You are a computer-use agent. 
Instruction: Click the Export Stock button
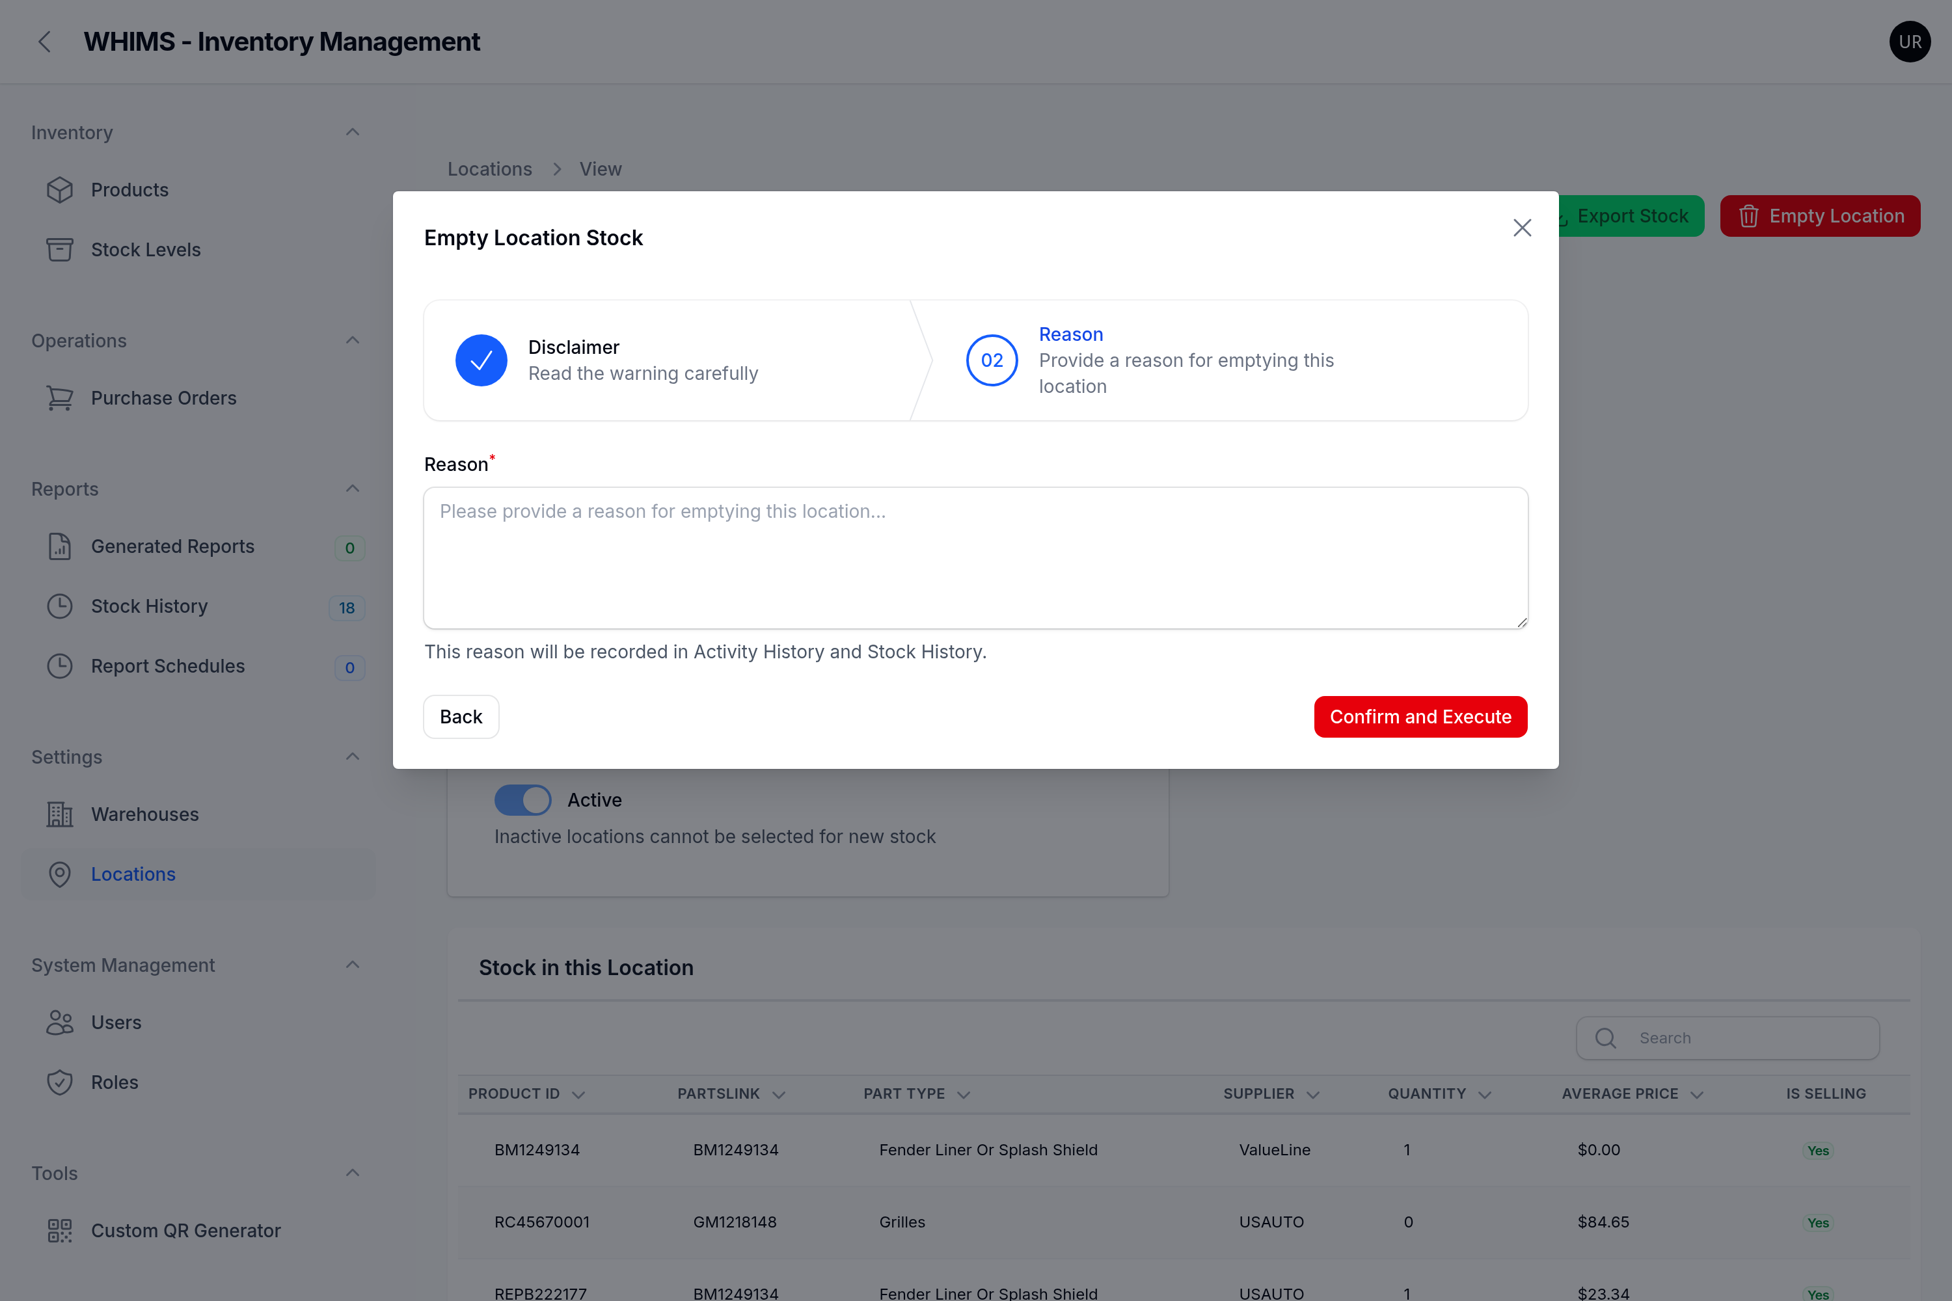click(1631, 217)
